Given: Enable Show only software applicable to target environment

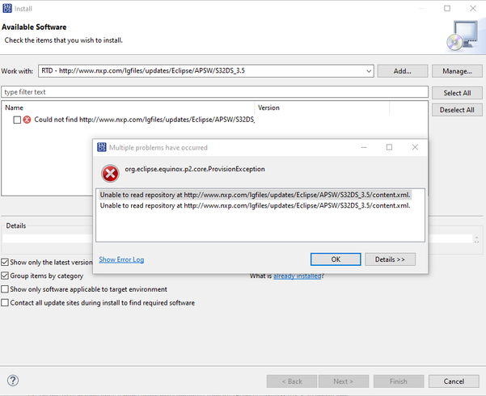Looking at the screenshot, I should 5,289.
